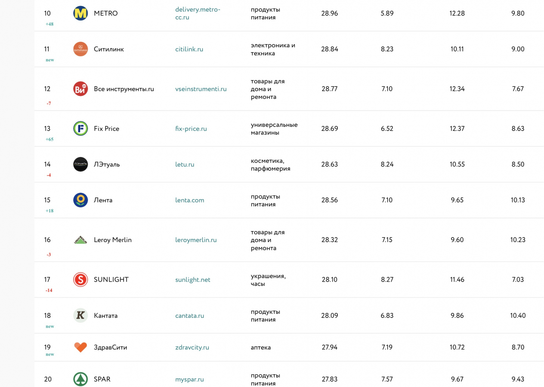Visit the sunlight.net link
The image size is (544, 387).
[192, 279]
